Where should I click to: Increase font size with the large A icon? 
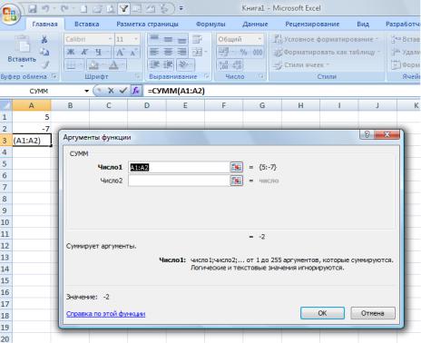(x=120, y=52)
